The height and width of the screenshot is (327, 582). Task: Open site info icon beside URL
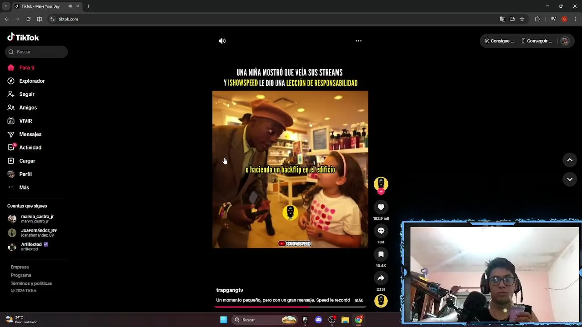pos(52,19)
